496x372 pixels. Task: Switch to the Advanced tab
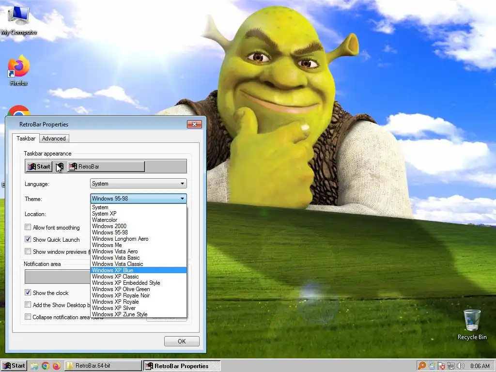click(54, 139)
